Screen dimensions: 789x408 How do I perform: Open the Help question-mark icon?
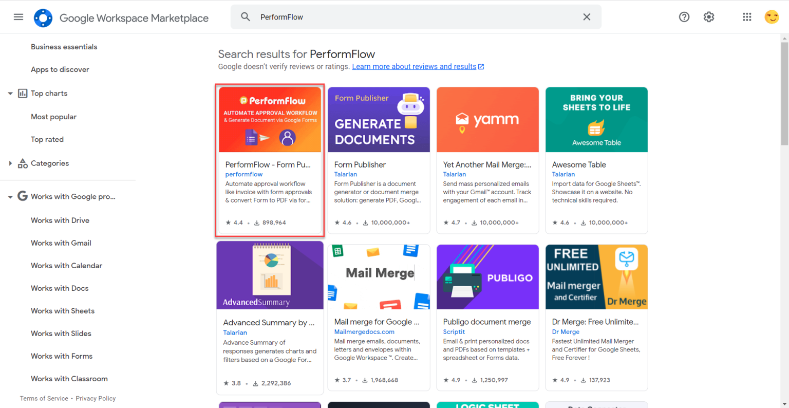(684, 17)
